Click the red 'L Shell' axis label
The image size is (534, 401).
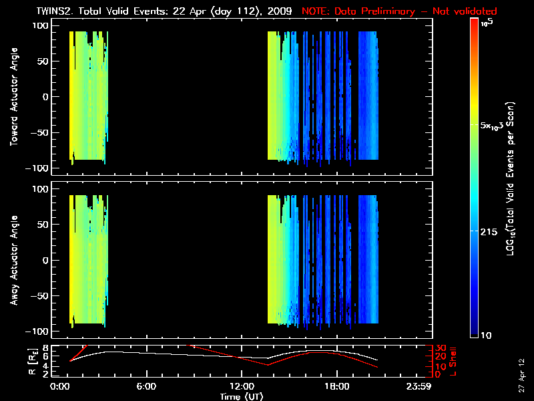[453, 360]
